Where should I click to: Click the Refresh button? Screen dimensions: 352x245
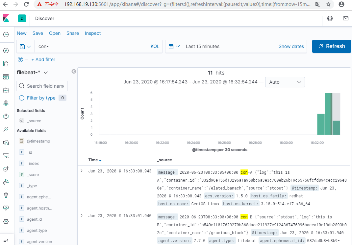331,46
